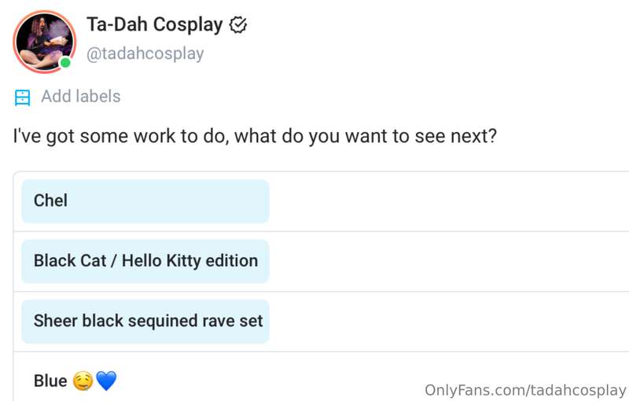Click the Add labels drawer icon

pyautogui.click(x=23, y=97)
